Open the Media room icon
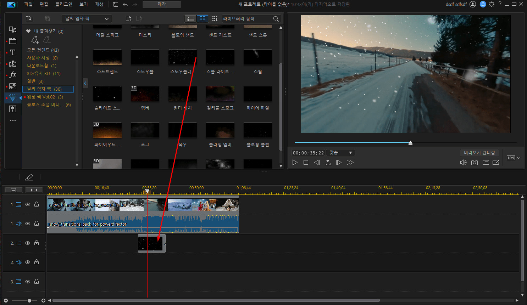The width and height of the screenshot is (527, 305). [13, 30]
